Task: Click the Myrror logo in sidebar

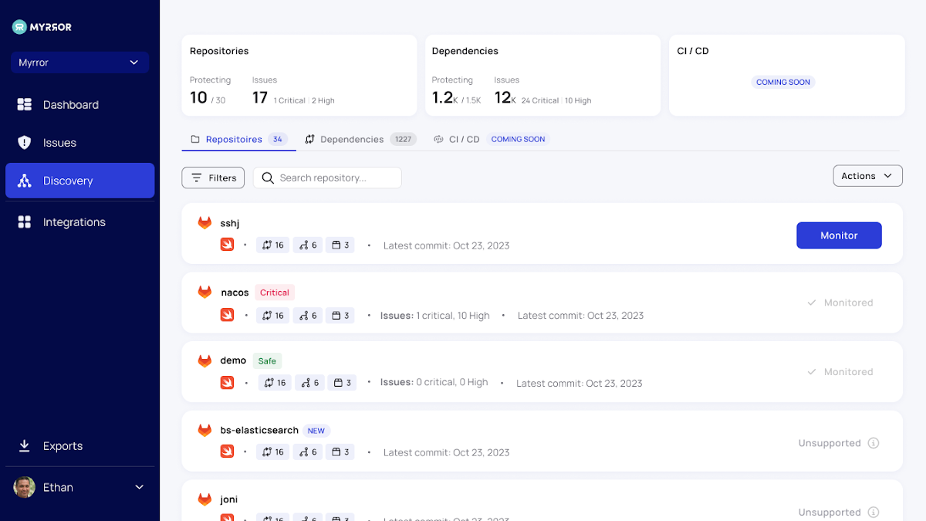Action: [42, 27]
